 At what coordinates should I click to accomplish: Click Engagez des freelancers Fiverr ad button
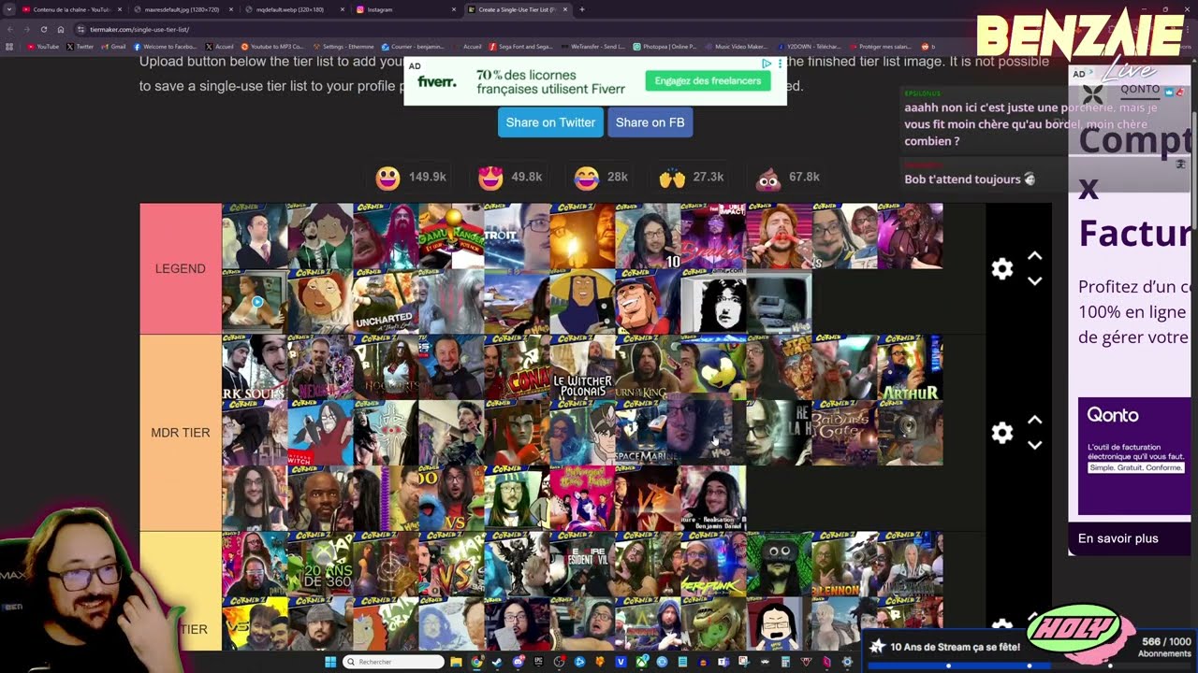tap(708, 81)
